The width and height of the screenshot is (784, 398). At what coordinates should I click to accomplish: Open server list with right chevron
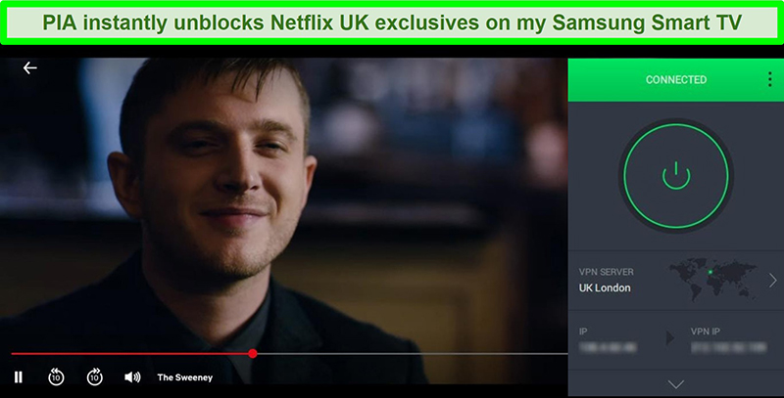(x=773, y=281)
